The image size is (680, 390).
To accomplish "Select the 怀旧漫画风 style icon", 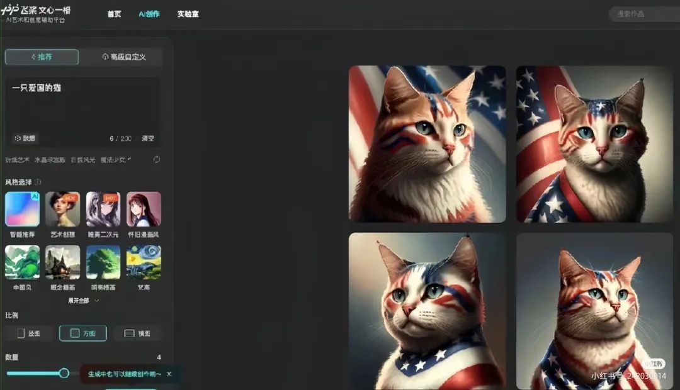I will 144,209.
